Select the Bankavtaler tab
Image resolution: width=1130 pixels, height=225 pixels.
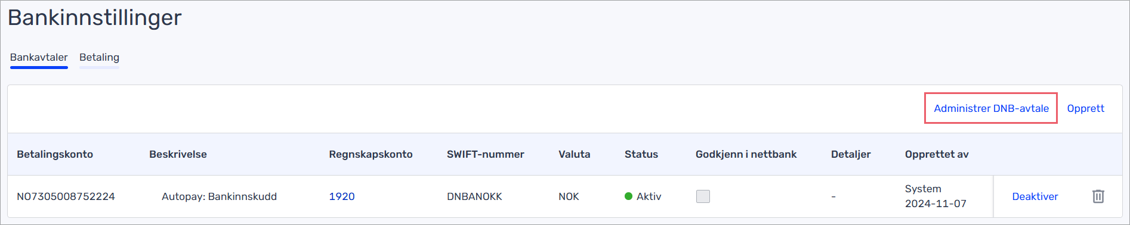click(39, 57)
